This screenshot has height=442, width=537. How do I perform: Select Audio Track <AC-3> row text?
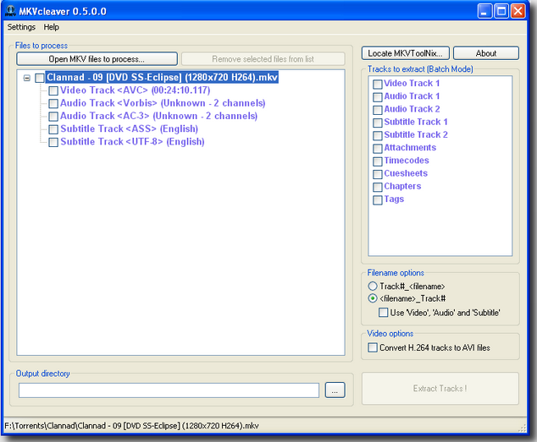pos(158,116)
